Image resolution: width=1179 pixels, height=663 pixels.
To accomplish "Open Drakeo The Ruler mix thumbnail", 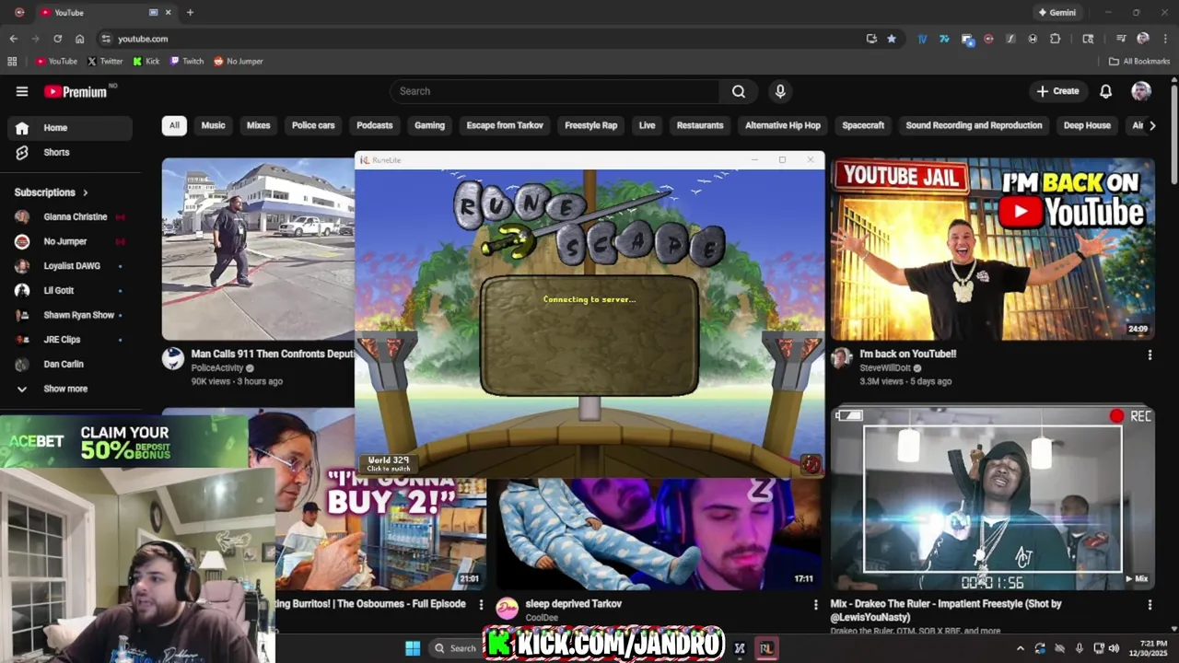I will point(992,497).
